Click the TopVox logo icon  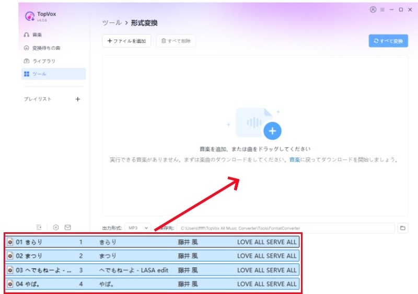(30, 16)
